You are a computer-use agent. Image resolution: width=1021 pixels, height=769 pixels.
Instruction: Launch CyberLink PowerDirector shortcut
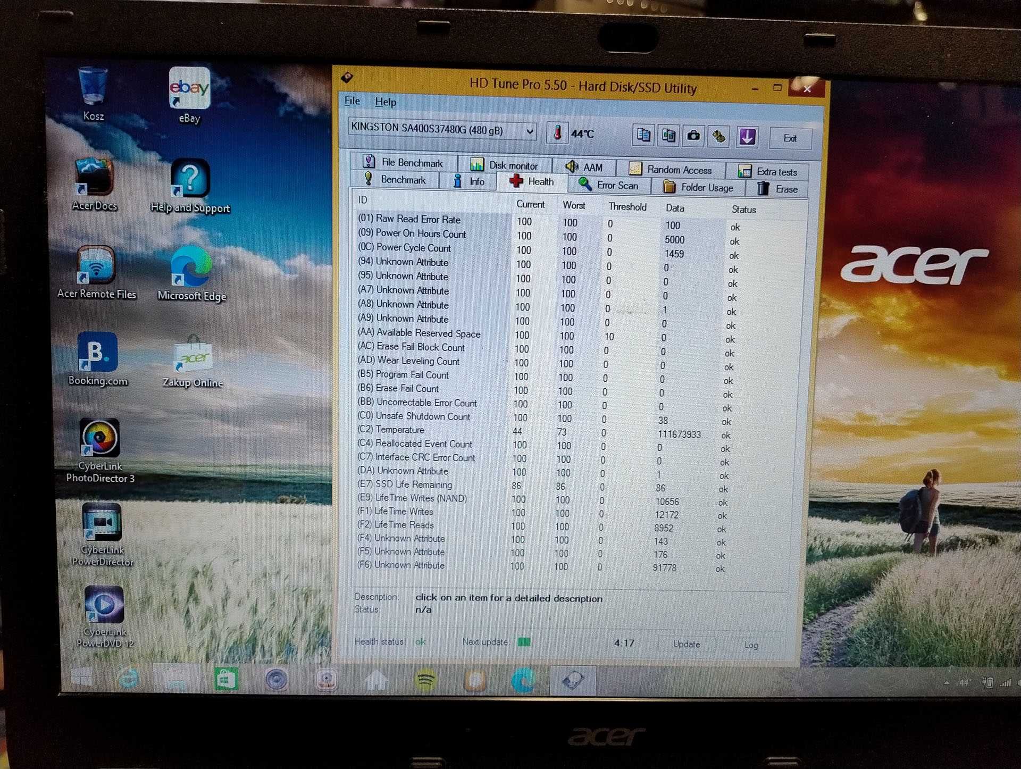pyautogui.click(x=103, y=534)
